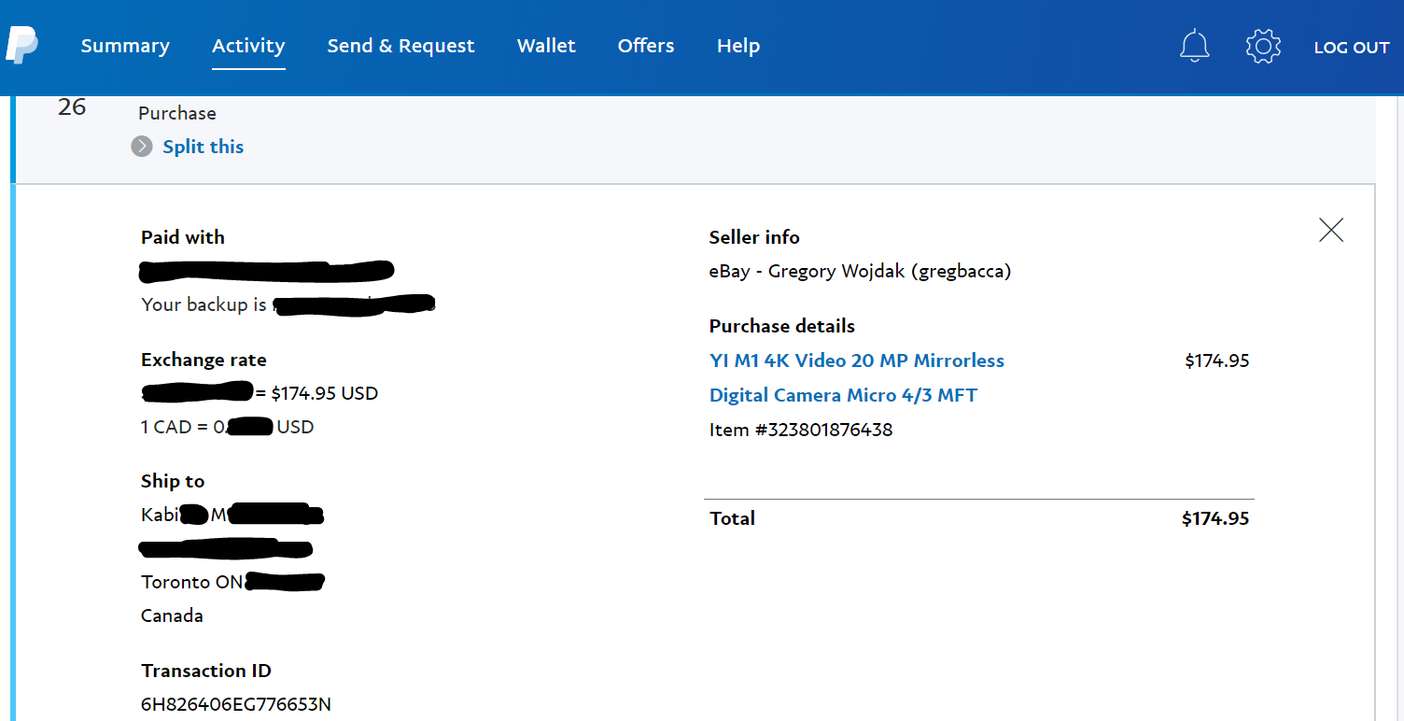Click the Exchange rate heading
This screenshot has height=721, width=1404.
[204, 360]
